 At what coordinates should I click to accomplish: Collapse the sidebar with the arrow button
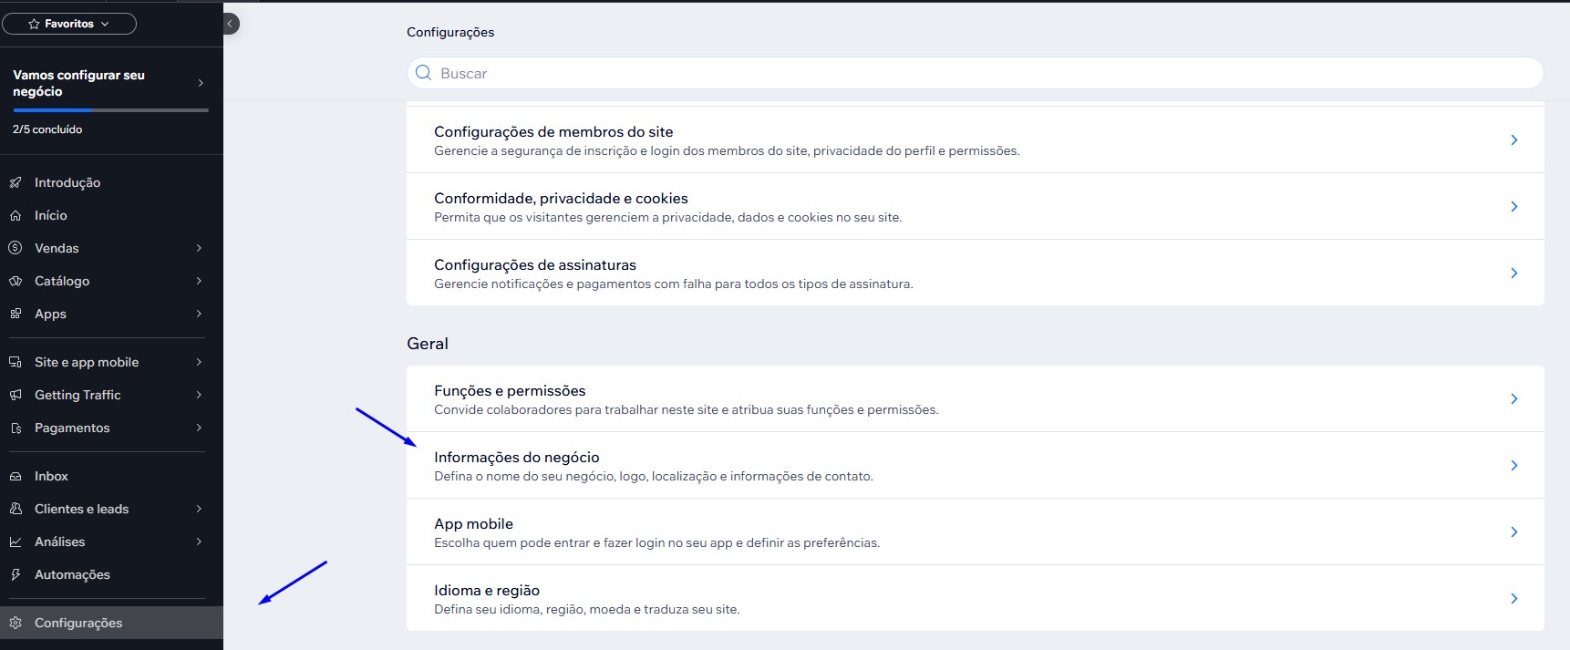pyautogui.click(x=231, y=24)
